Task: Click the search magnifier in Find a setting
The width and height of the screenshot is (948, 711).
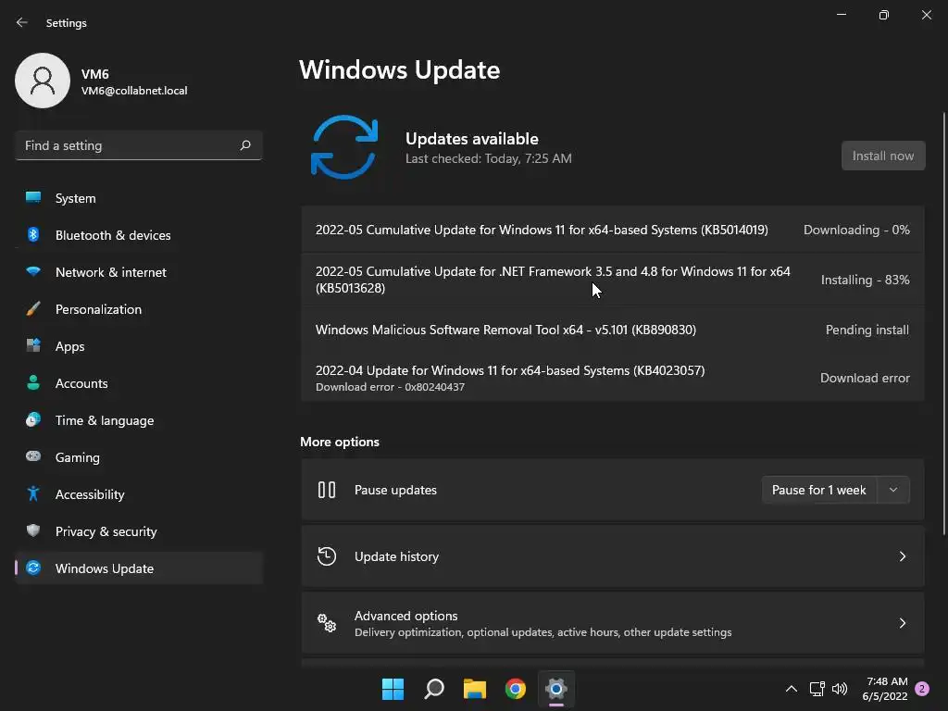Action: tap(244, 145)
